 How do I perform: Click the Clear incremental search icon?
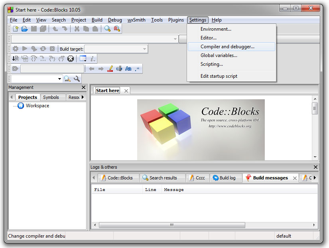pyautogui.click(x=15, y=69)
